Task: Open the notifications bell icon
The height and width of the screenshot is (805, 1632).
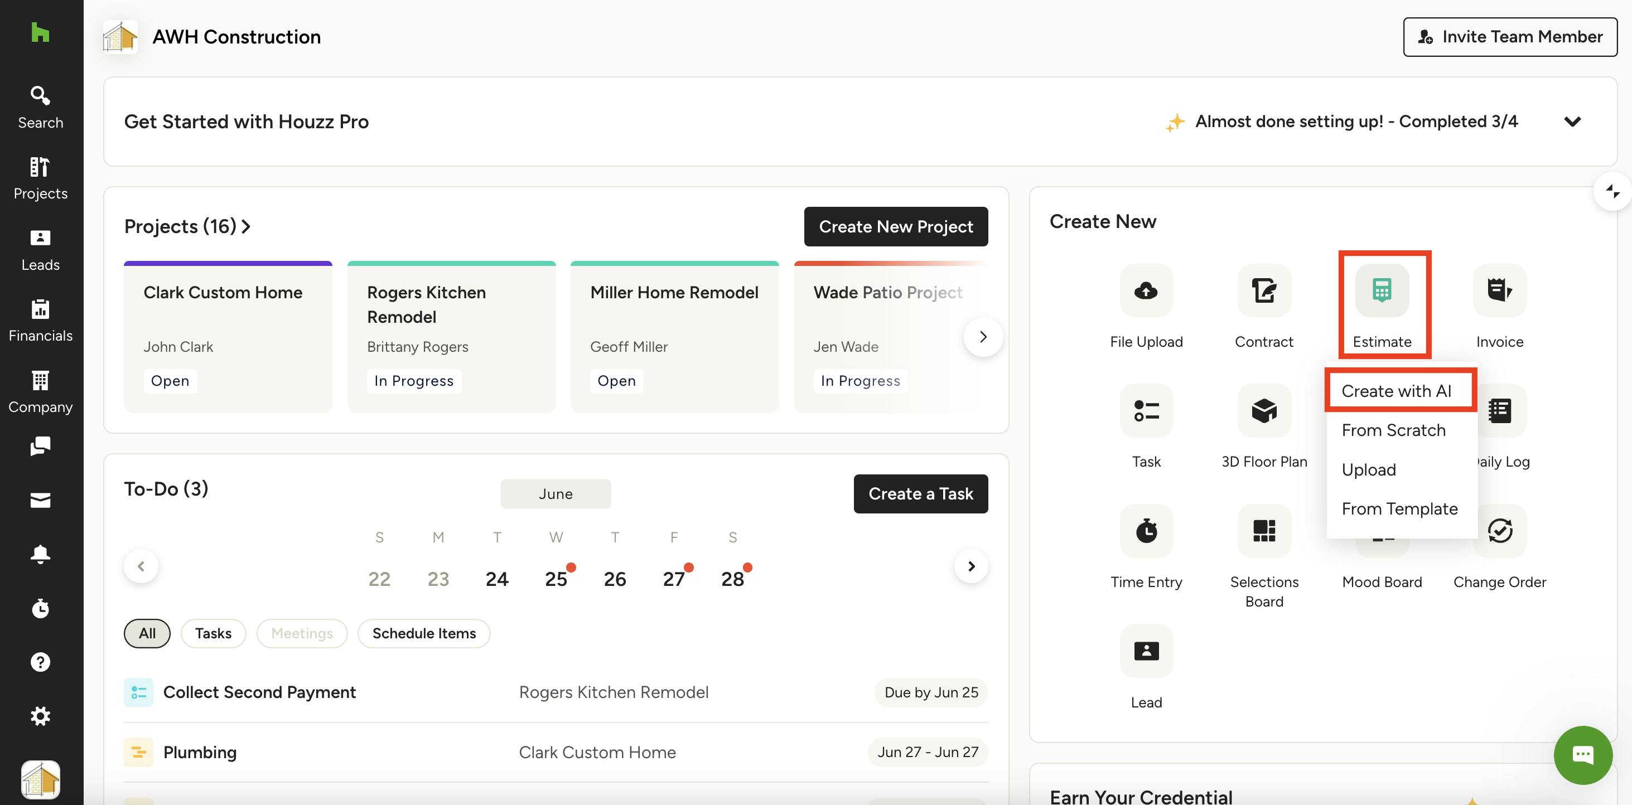Action: 41,554
